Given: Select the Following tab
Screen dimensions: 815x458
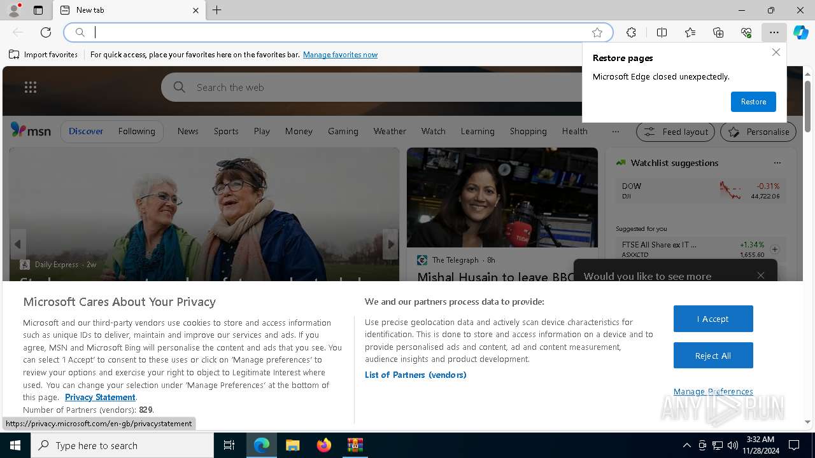Looking at the screenshot, I should point(136,131).
